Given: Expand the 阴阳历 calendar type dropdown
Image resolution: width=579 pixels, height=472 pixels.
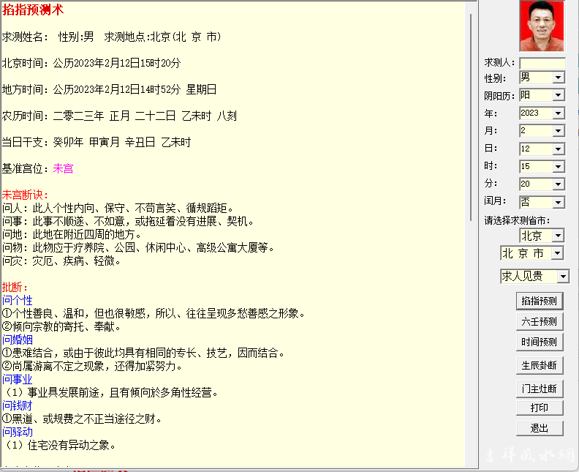Looking at the screenshot, I should [558, 95].
